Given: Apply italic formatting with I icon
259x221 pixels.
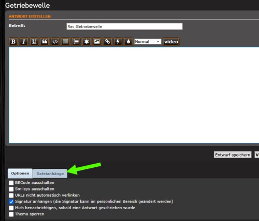Looking at the screenshot, I should [x=24, y=42].
